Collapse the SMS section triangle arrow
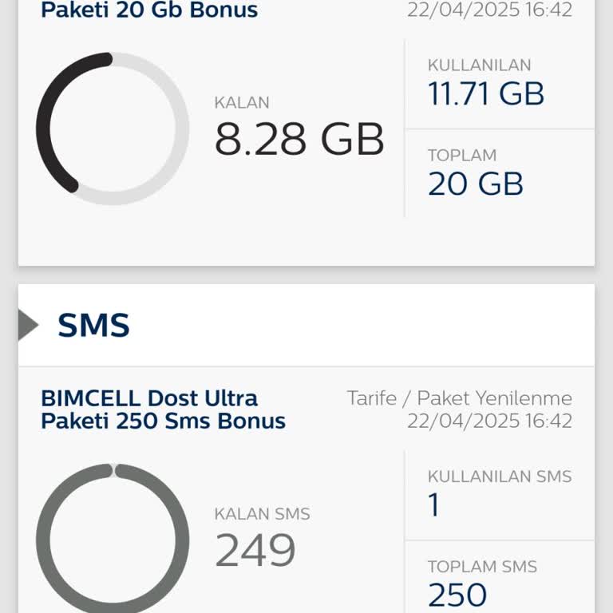This screenshot has width=613, height=613. 28,325
